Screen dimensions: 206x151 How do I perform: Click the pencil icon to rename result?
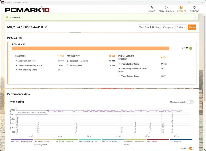(46, 27)
